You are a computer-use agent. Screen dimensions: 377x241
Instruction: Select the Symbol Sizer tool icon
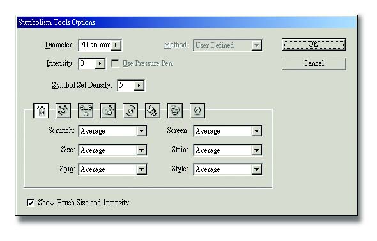tap(108, 111)
